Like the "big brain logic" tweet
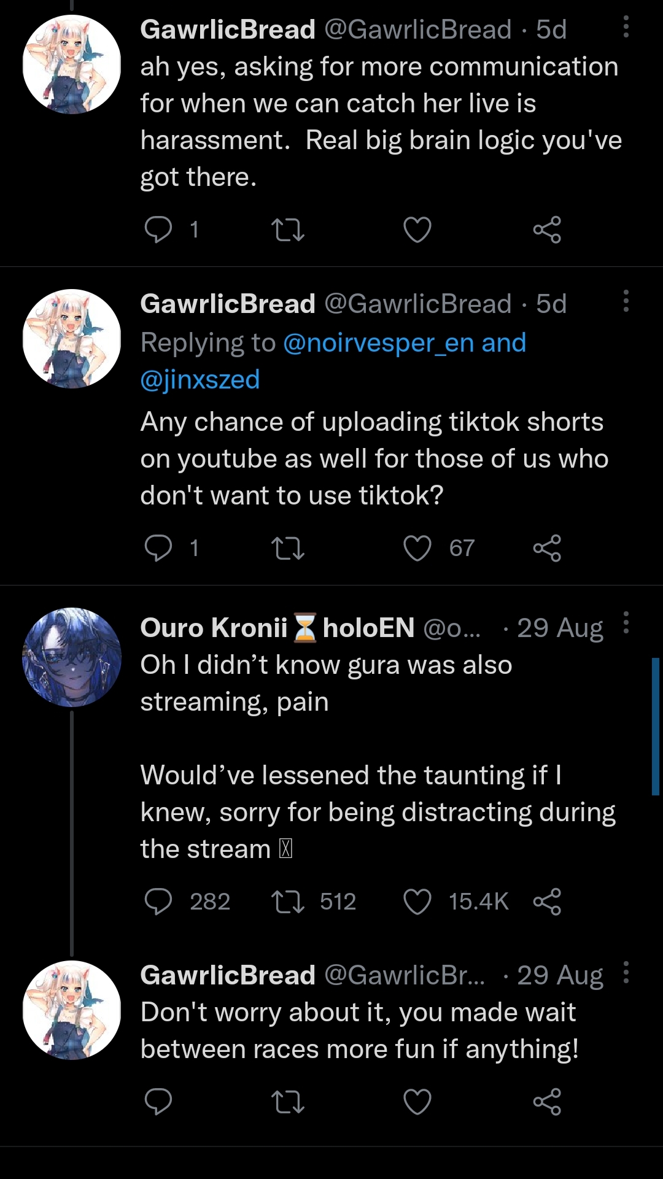Screen dimensions: 663x1179 coord(417,230)
